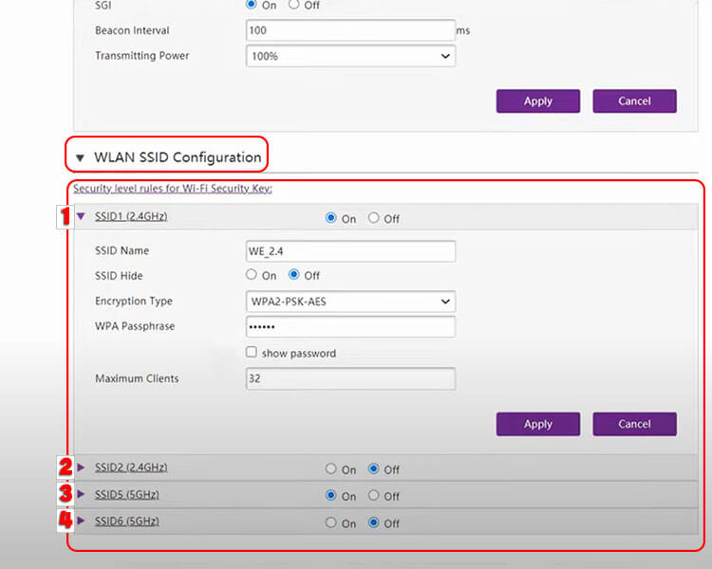This screenshot has height=569, width=712.
Task: Click the WPA Passphrase field
Action: click(350, 327)
